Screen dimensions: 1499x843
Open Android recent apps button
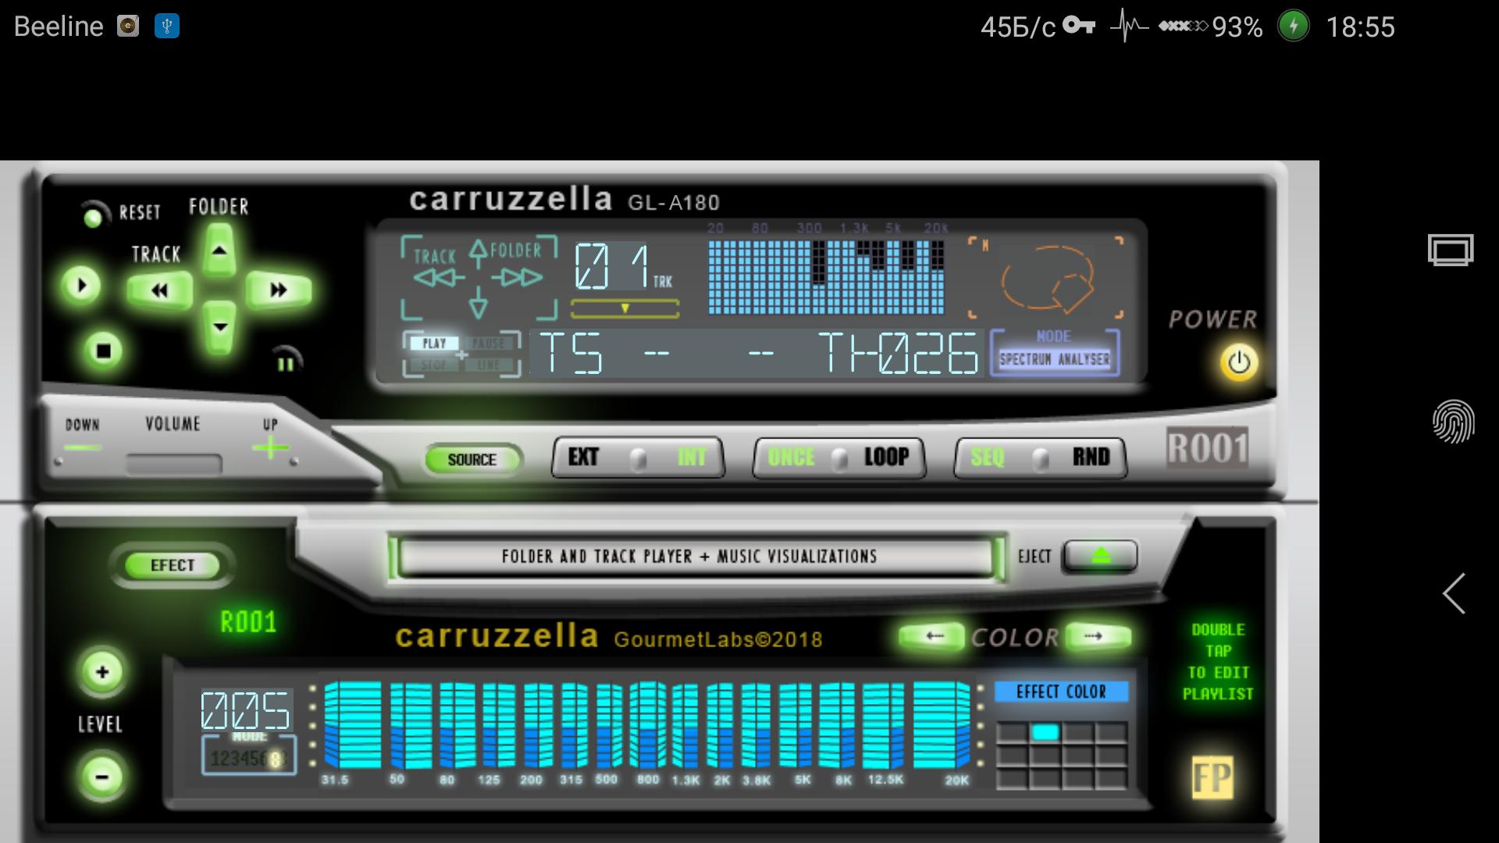[x=1451, y=251]
